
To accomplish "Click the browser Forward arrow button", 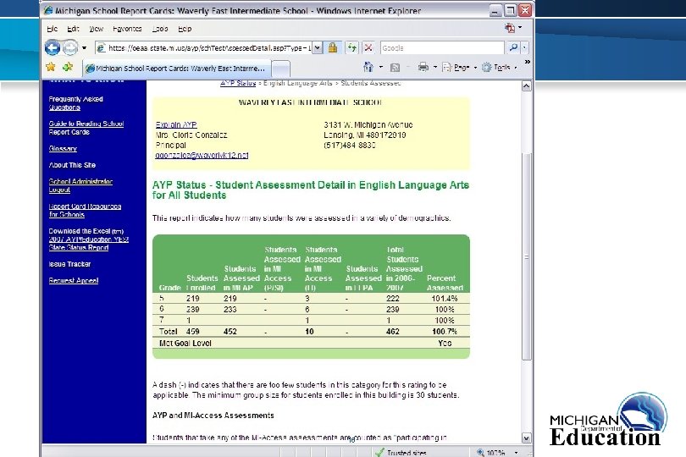I will tap(70, 47).
